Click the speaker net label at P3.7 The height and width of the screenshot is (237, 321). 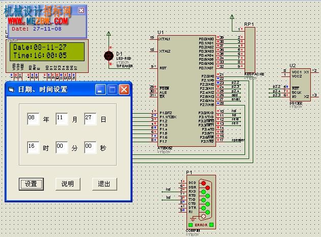click(x=238, y=140)
